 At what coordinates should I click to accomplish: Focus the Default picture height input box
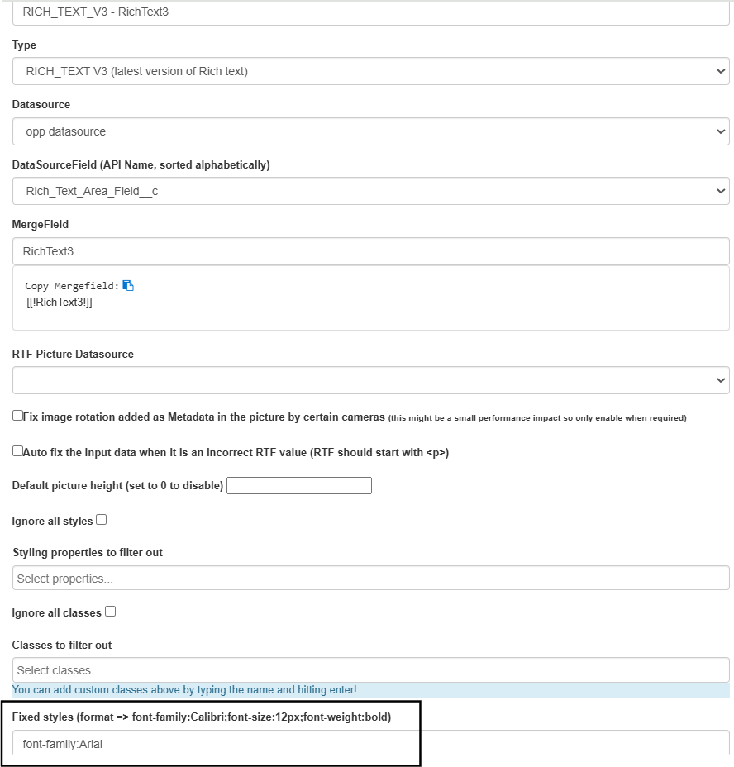[299, 486]
